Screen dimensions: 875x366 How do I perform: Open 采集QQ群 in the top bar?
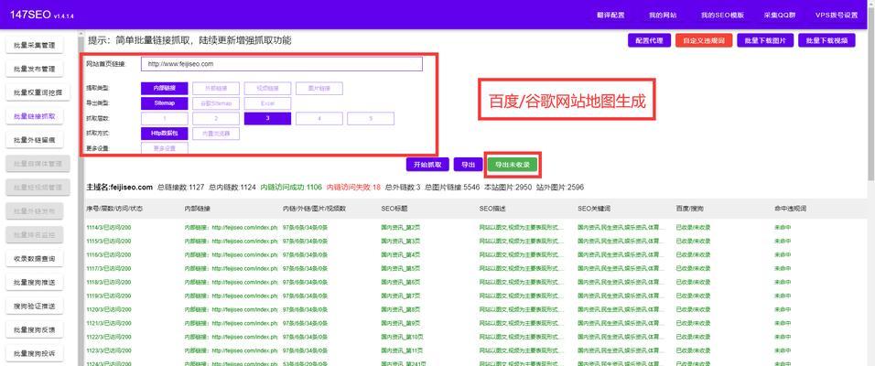[x=778, y=15]
